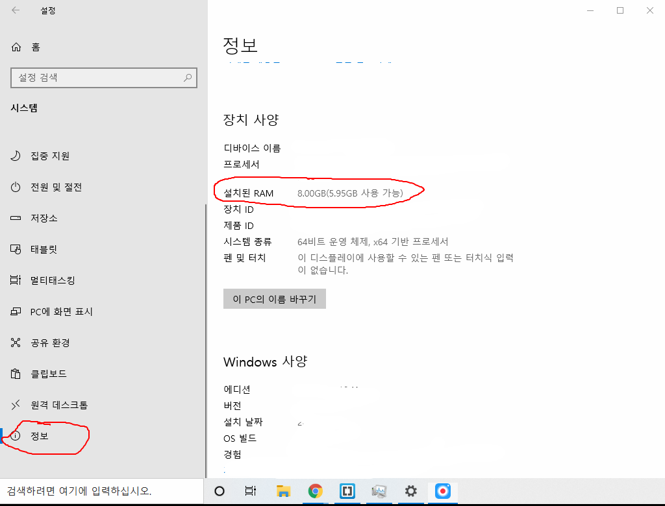The image size is (665, 506).
Task: Click the tablet icon beside 태블릿
Action: coord(16,249)
